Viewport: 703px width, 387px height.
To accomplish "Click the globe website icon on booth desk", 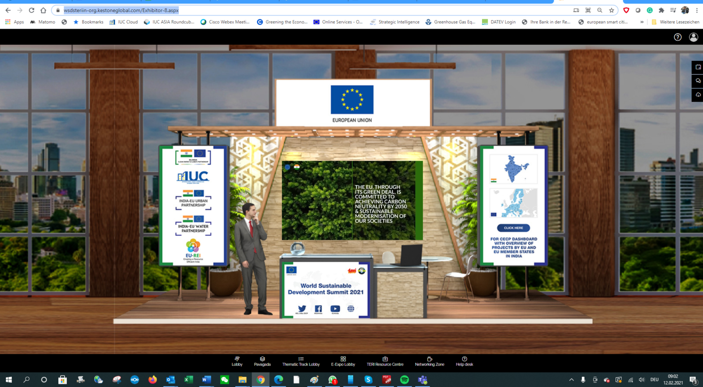I will pos(351,309).
